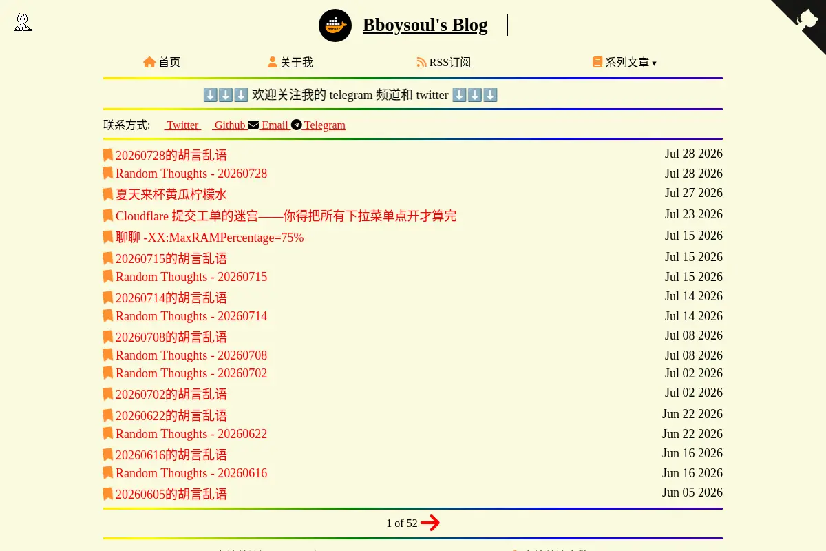
Task: Click bookmark icon beside Random Thoughts - 20260702
Action: (x=108, y=373)
